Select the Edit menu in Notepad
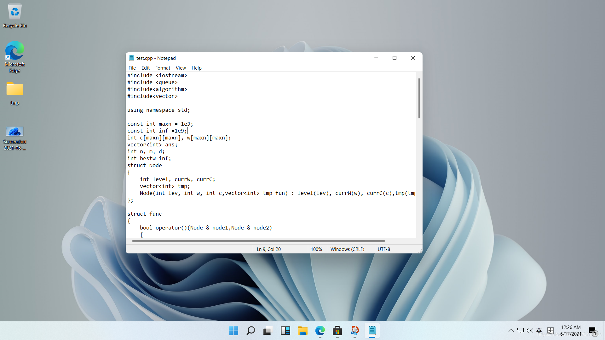The width and height of the screenshot is (605, 340). pyautogui.click(x=146, y=68)
